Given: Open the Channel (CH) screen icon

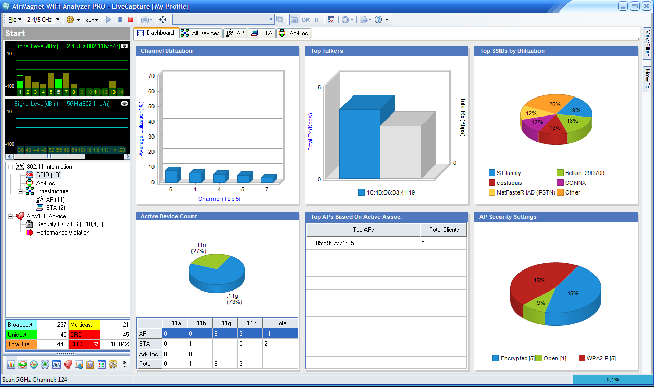Looking at the screenshot, I should click(23, 364).
